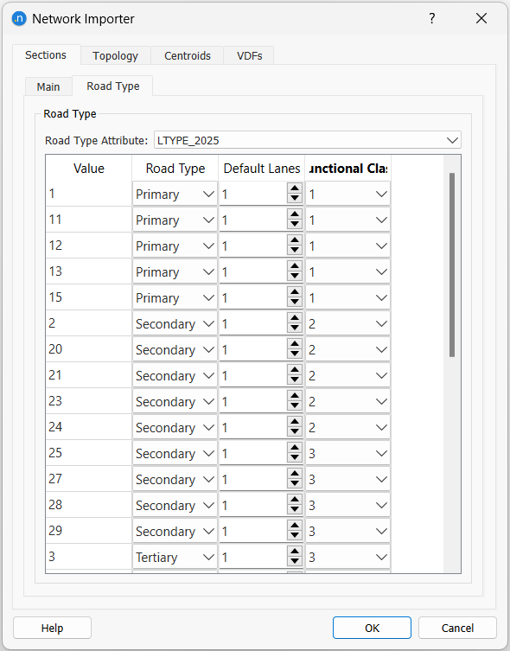The width and height of the screenshot is (510, 651).
Task: Open Road Type dropdown for value 2
Action: 175,324
